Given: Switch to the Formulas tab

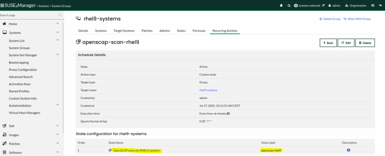Looking at the screenshot, I should [x=199, y=31].
